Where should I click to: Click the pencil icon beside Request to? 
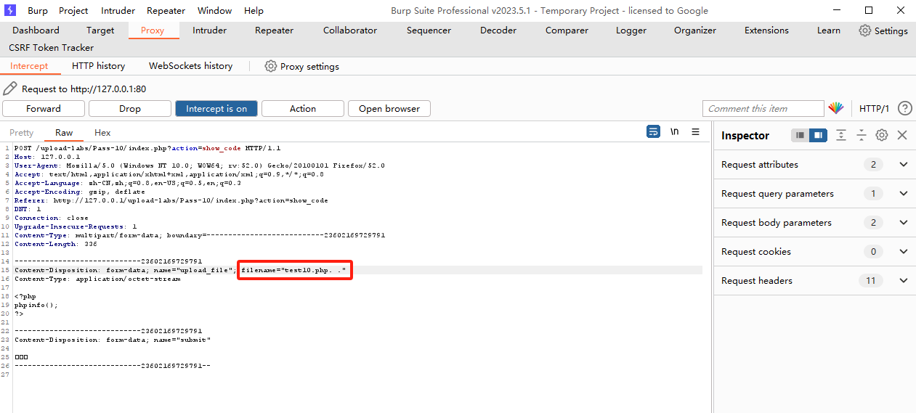9,89
